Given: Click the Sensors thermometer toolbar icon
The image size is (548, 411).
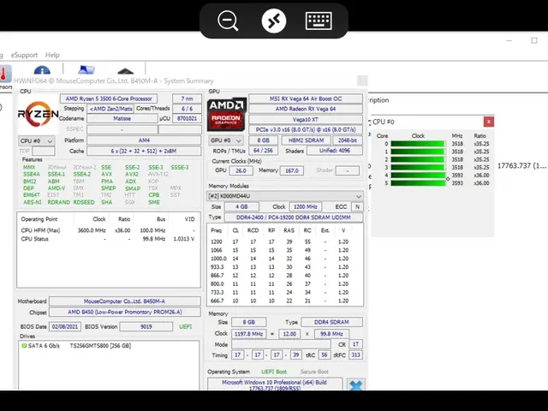Looking at the screenshot, I should [x=3, y=75].
